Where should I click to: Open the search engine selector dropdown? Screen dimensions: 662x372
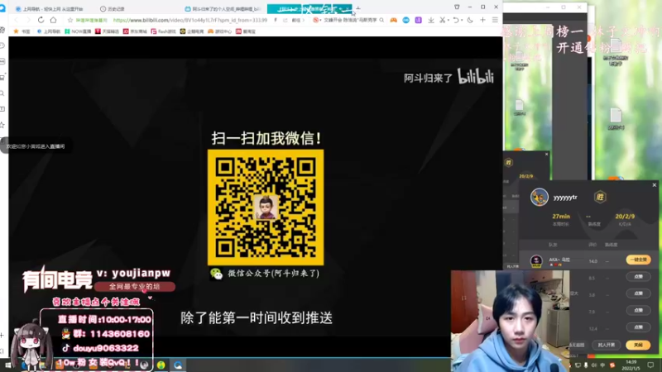tap(317, 20)
